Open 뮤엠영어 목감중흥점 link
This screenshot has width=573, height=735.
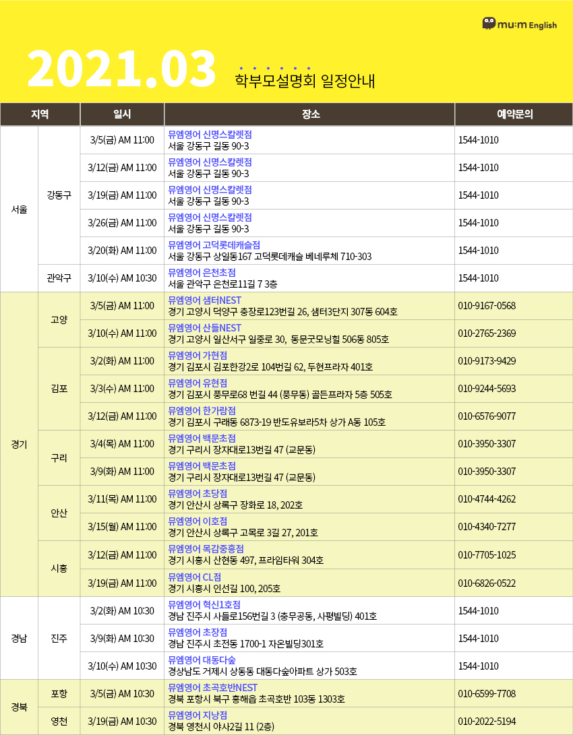(206, 549)
